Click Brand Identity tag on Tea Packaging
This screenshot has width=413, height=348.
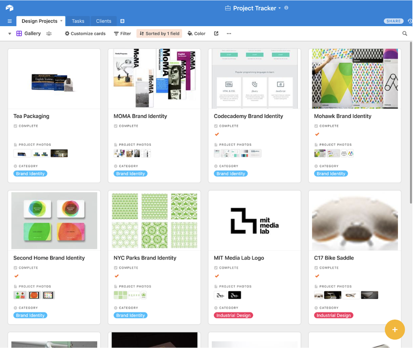30,174
